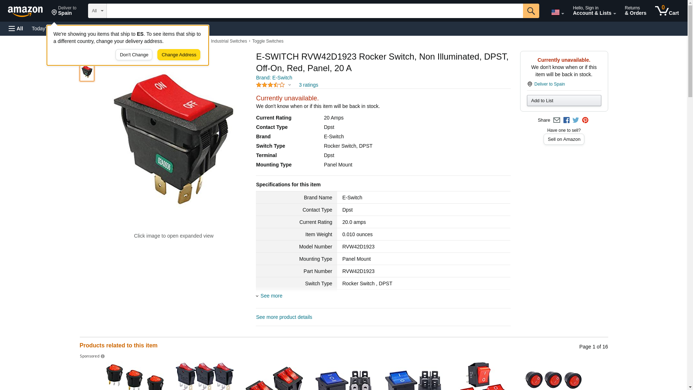The width and height of the screenshot is (693, 390).
Task: Open Account & Lists menu
Action: [x=594, y=11]
